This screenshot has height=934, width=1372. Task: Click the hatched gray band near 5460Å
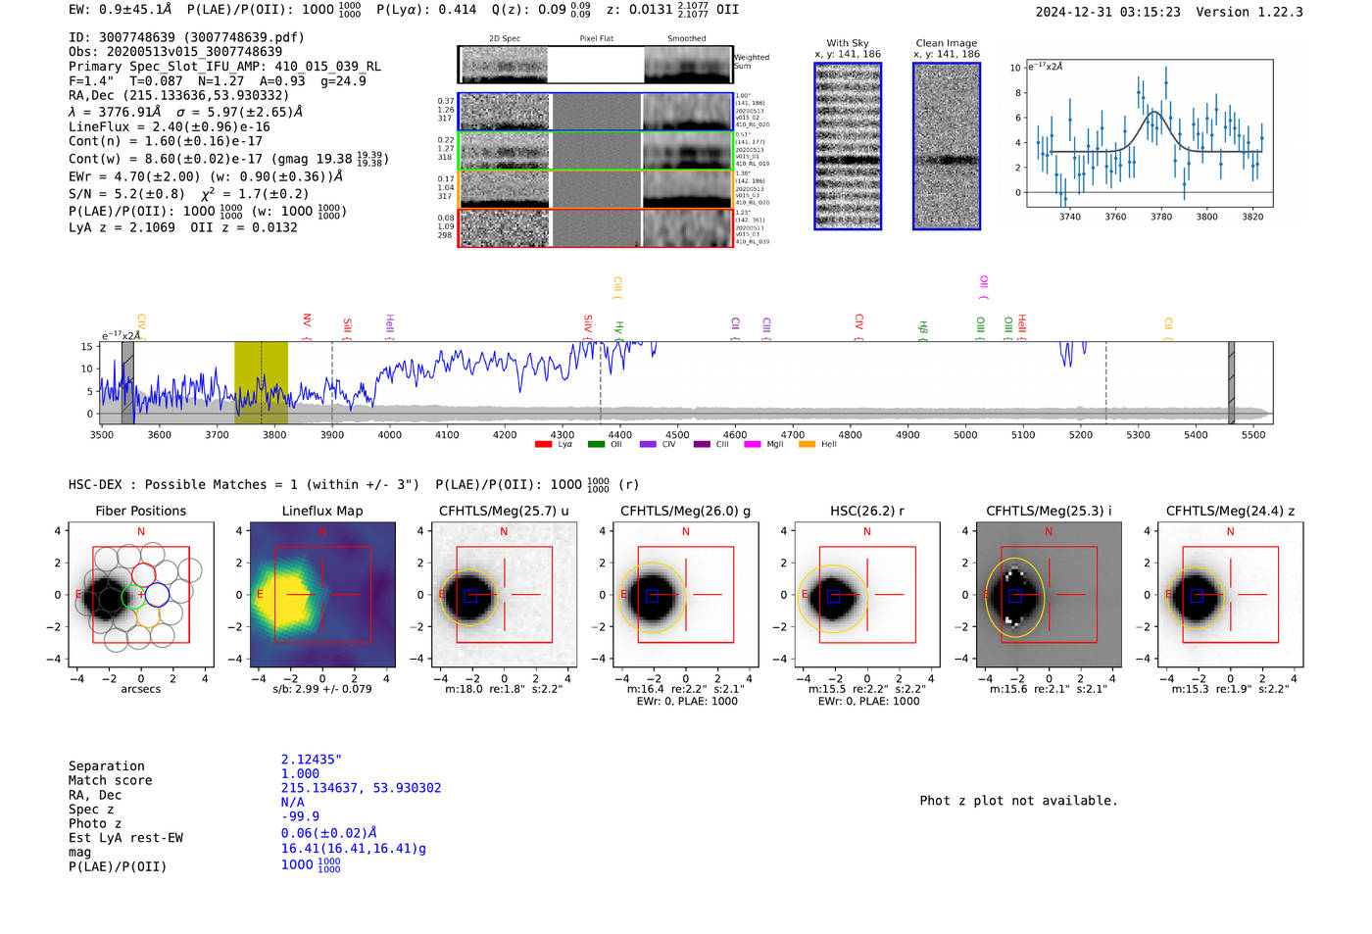tap(1231, 382)
